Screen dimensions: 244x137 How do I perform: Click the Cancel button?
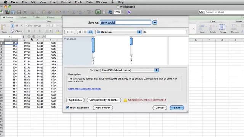click(160, 108)
